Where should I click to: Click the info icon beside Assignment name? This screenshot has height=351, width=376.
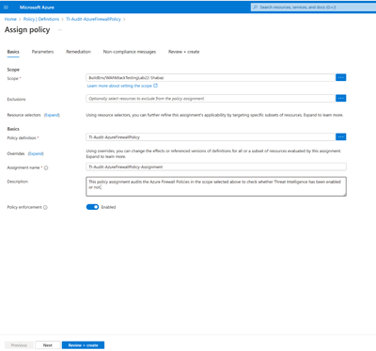click(46, 168)
